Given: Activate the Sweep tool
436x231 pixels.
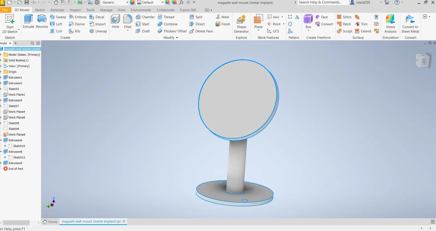Looking at the screenshot, I should pyautogui.click(x=58, y=17).
